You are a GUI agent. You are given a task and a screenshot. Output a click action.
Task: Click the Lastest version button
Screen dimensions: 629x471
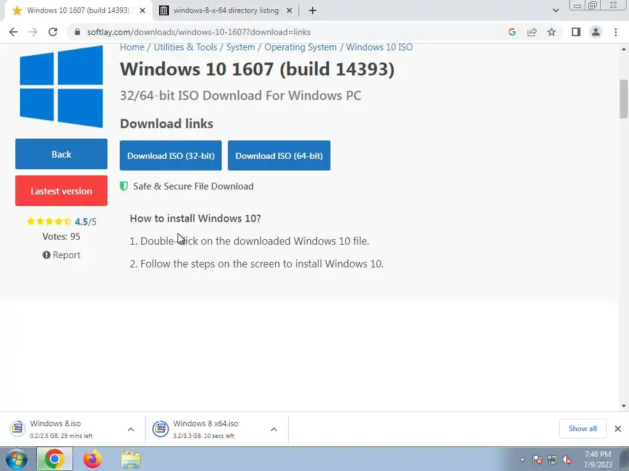[x=61, y=191]
